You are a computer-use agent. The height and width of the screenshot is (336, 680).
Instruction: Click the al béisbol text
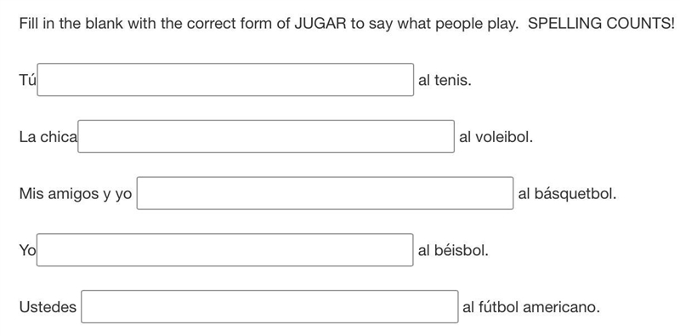pyautogui.click(x=453, y=250)
